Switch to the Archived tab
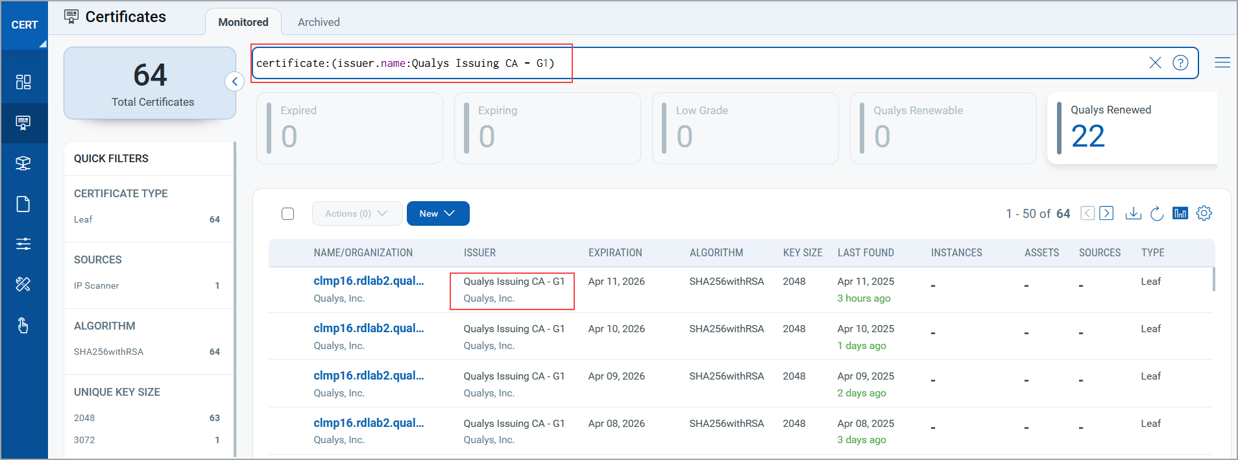This screenshot has height=460, width=1238. 319,22
